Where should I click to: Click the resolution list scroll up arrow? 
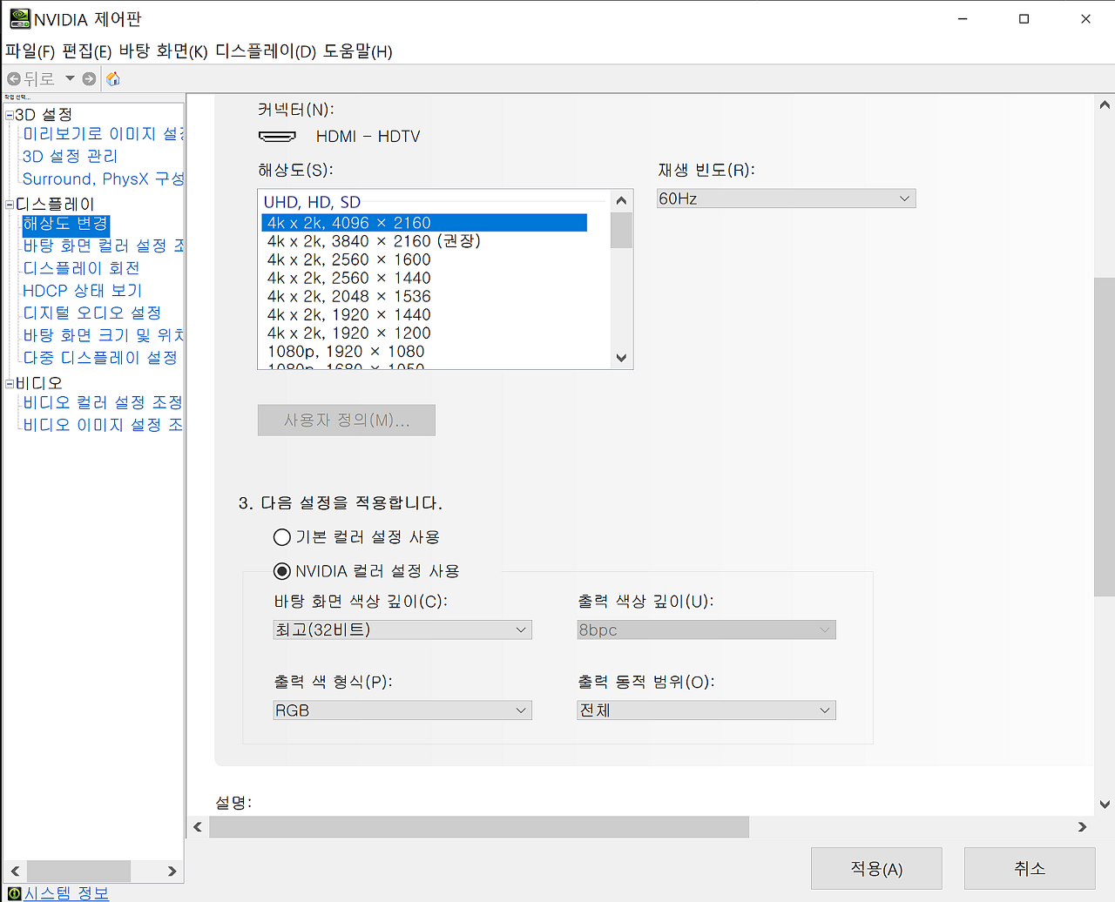pyautogui.click(x=621, y=200)
